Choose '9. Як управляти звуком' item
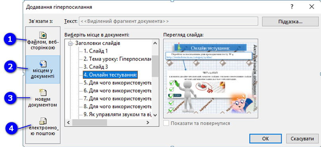The height and width of the screenshot is (147, 321). 117,115
